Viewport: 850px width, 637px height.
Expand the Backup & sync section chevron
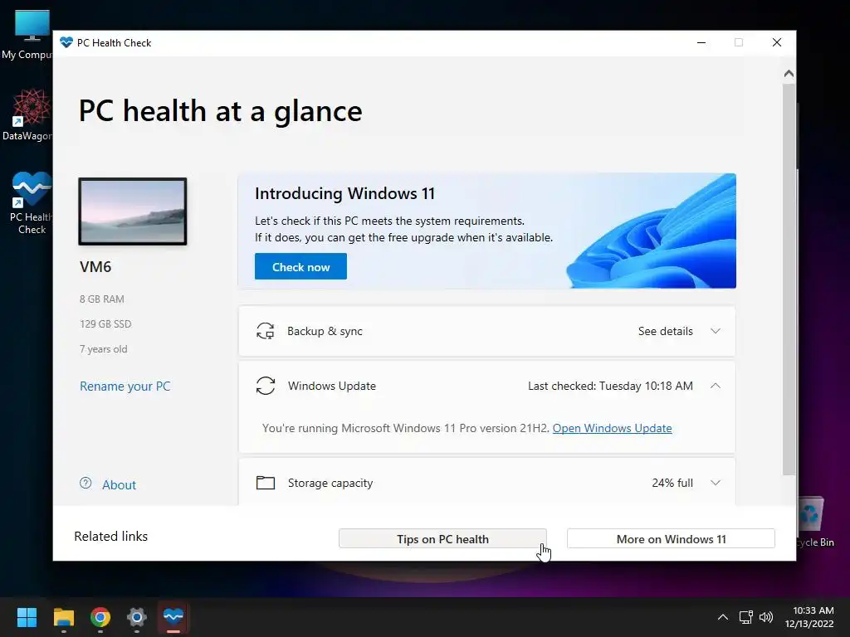716,331
